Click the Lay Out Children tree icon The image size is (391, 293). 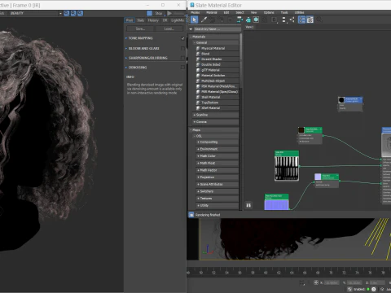[292, 20]
